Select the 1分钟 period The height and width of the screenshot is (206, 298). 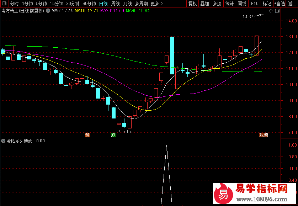27,4
